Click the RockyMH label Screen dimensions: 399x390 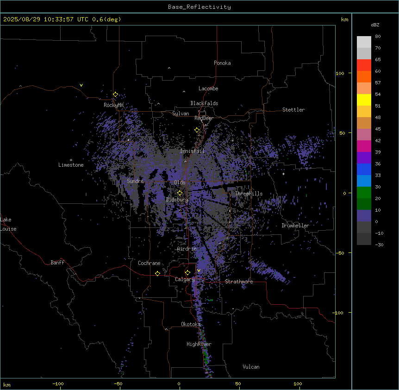tap(113, 105)
